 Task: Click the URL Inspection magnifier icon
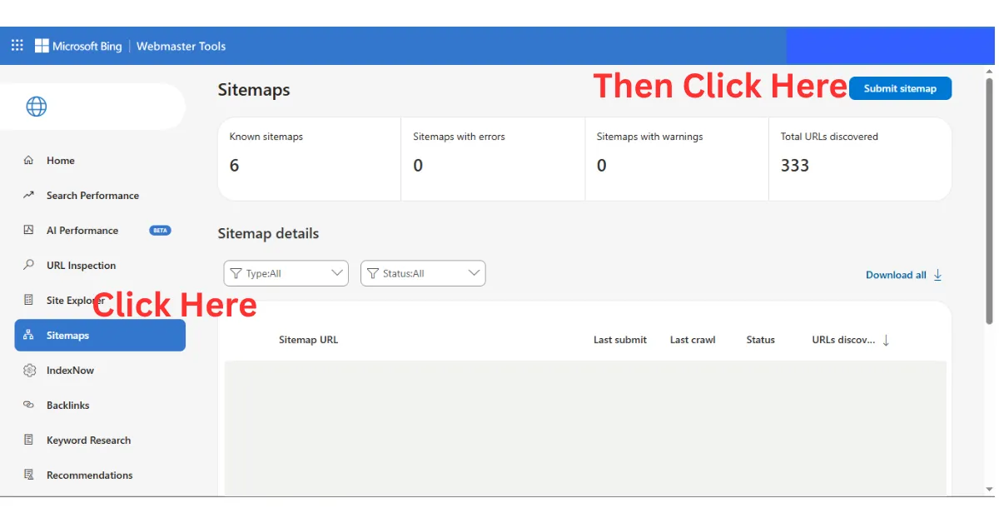pos(29,266)
